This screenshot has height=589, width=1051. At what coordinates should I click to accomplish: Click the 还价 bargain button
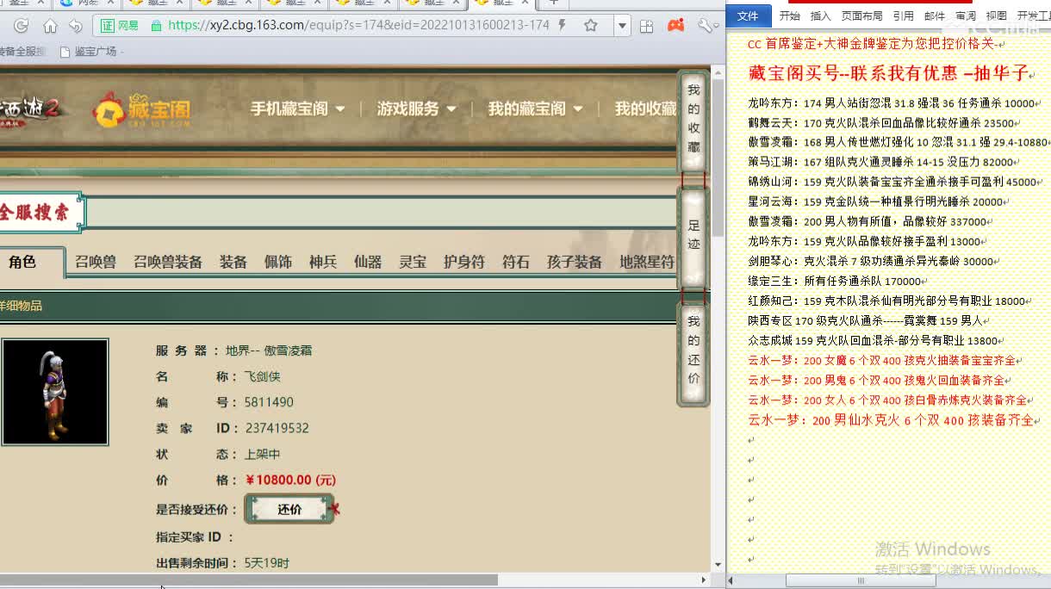(289, 509)
